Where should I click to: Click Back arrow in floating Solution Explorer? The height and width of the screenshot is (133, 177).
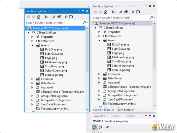pyautogui.click(x=28, y=17)
